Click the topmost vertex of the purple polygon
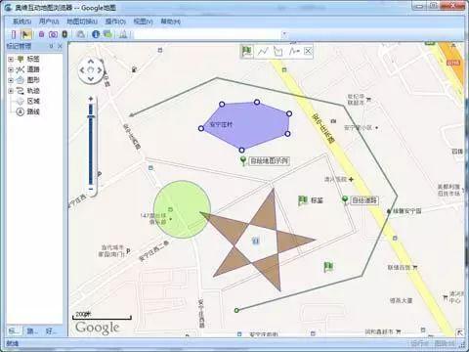The image size is (469, 352). click(x=257, y=102)
